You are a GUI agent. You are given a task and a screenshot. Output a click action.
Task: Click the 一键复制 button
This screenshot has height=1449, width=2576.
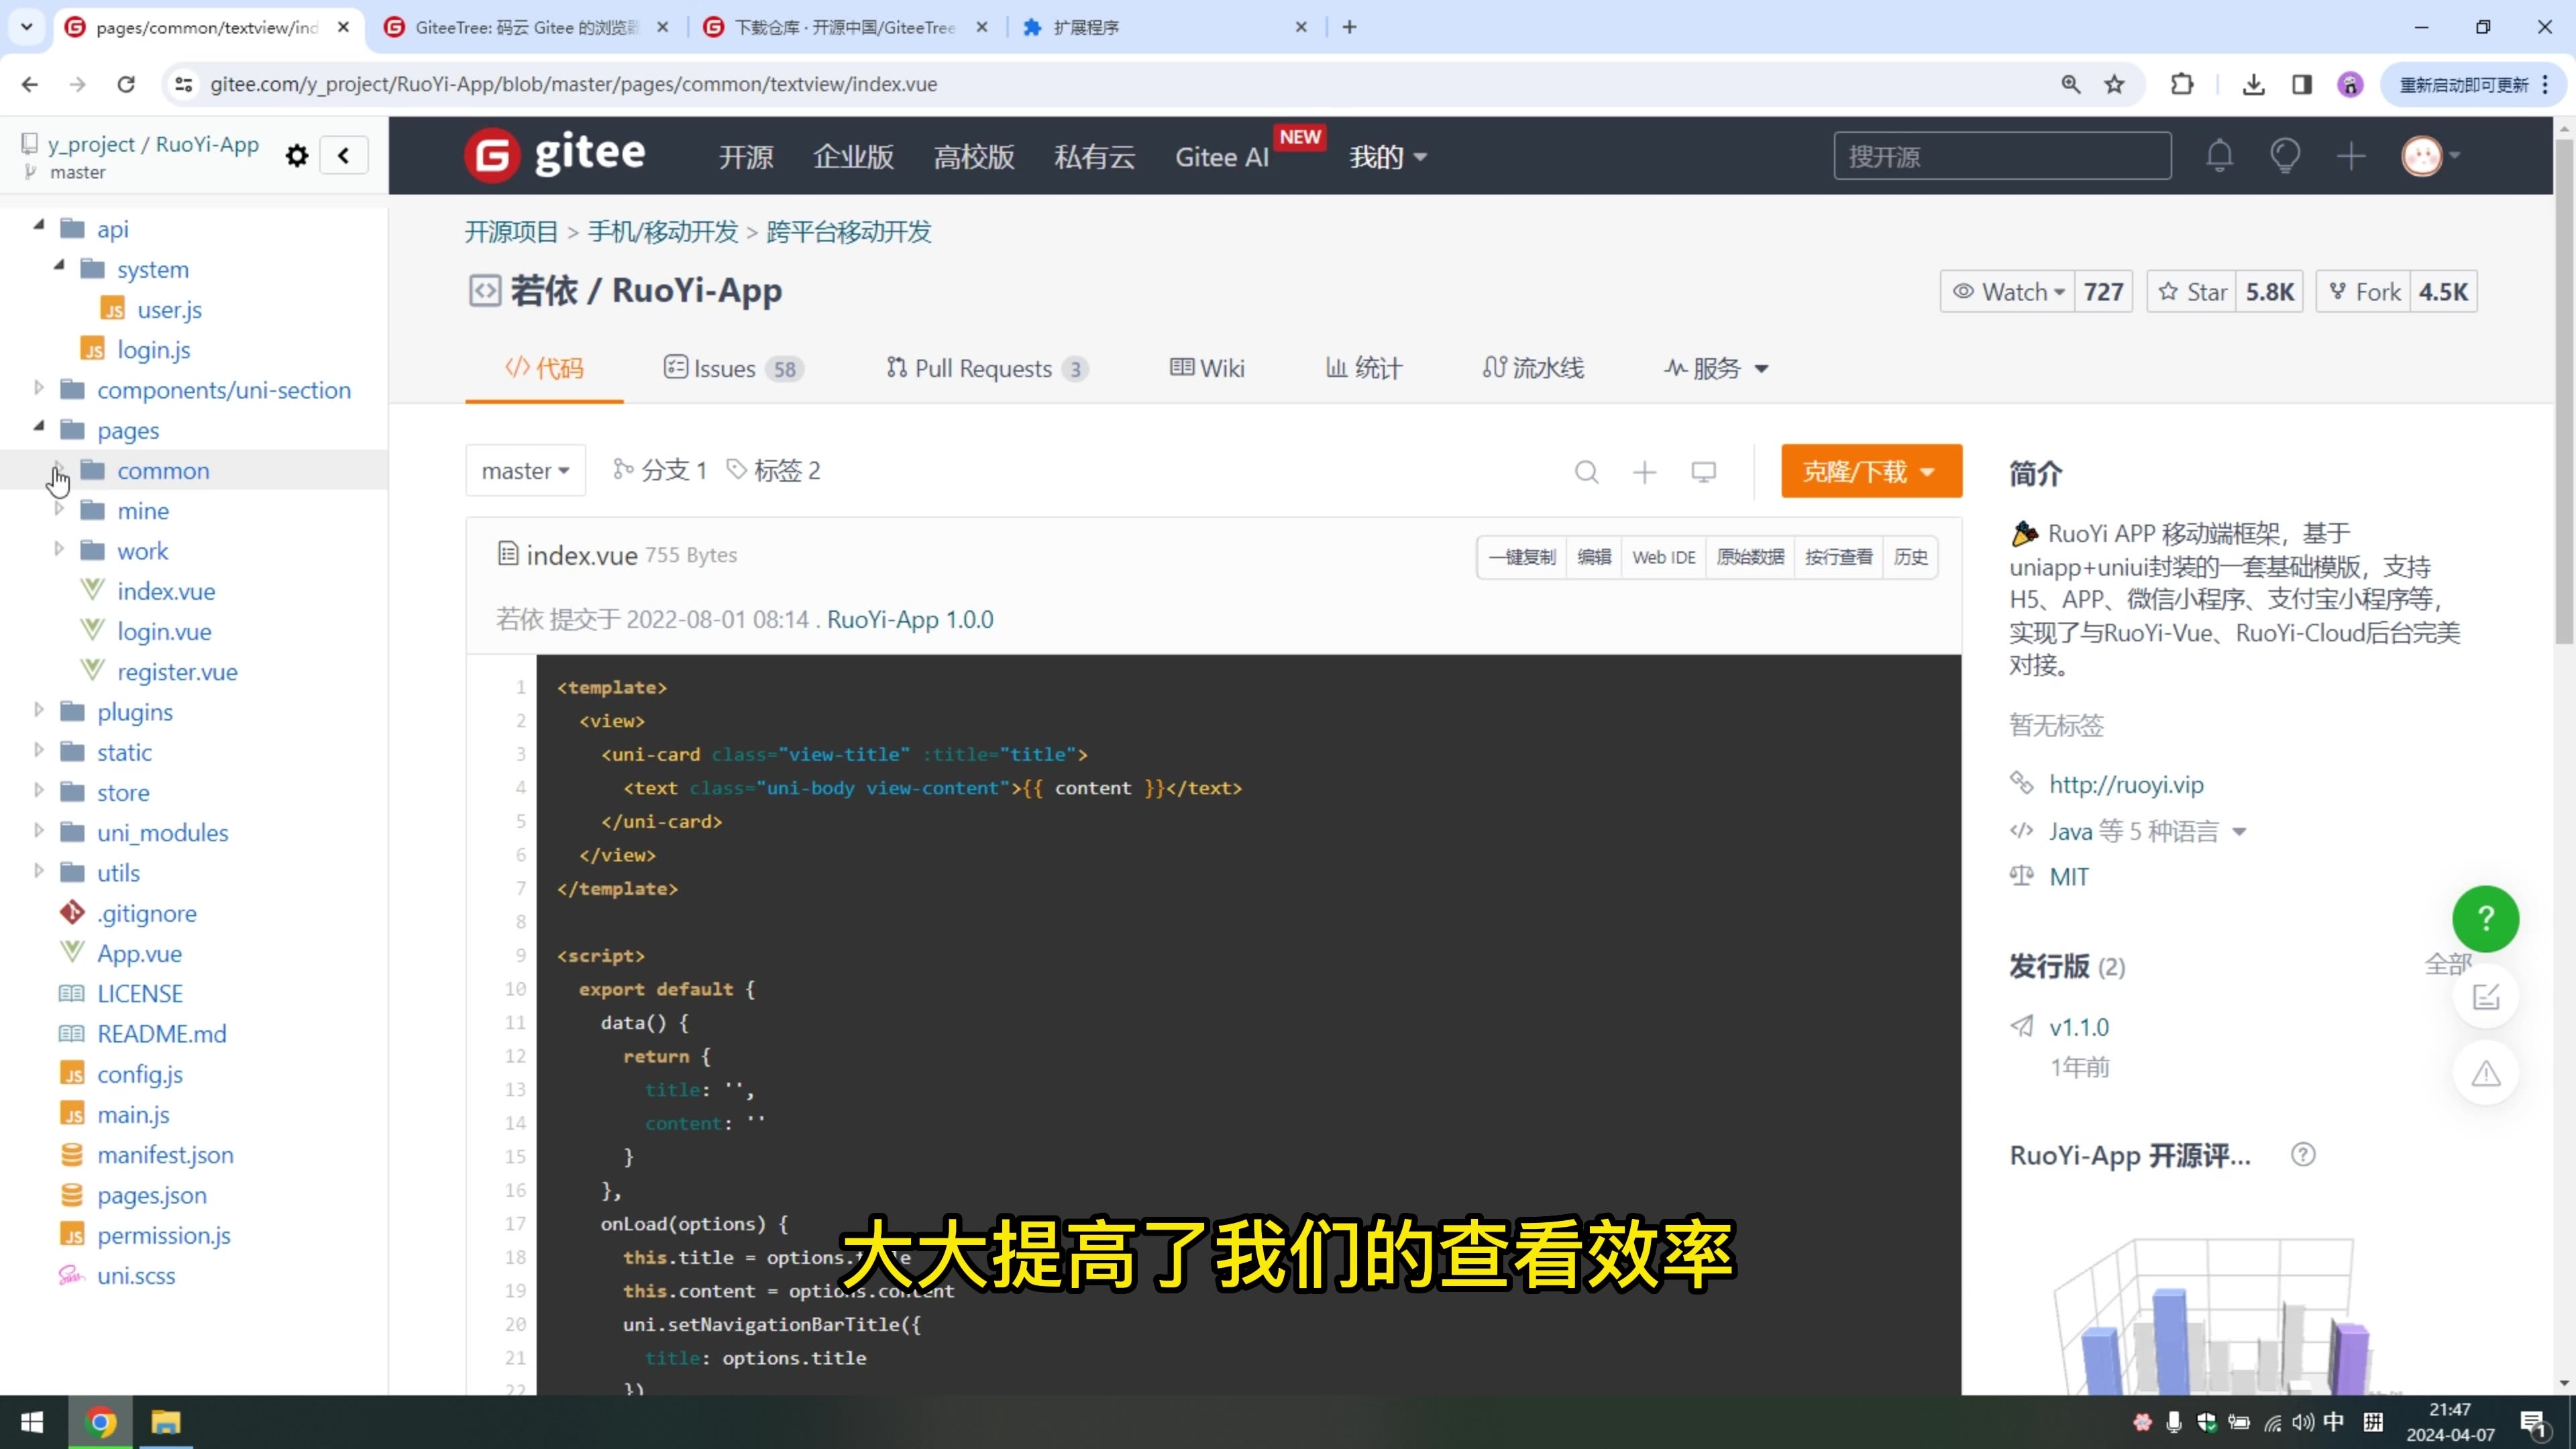[1522, 557]
